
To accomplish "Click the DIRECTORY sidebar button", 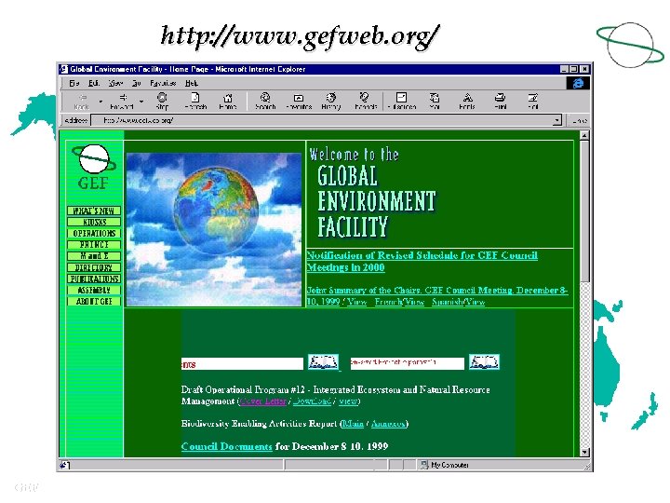I will (x=94, y=267).
